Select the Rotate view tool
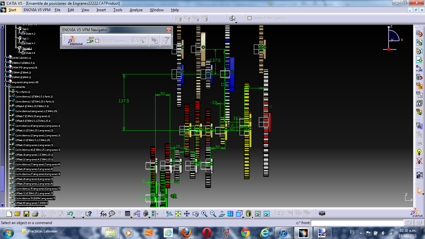425x239 pixels. pyautogui.click(x=195, y=214)
